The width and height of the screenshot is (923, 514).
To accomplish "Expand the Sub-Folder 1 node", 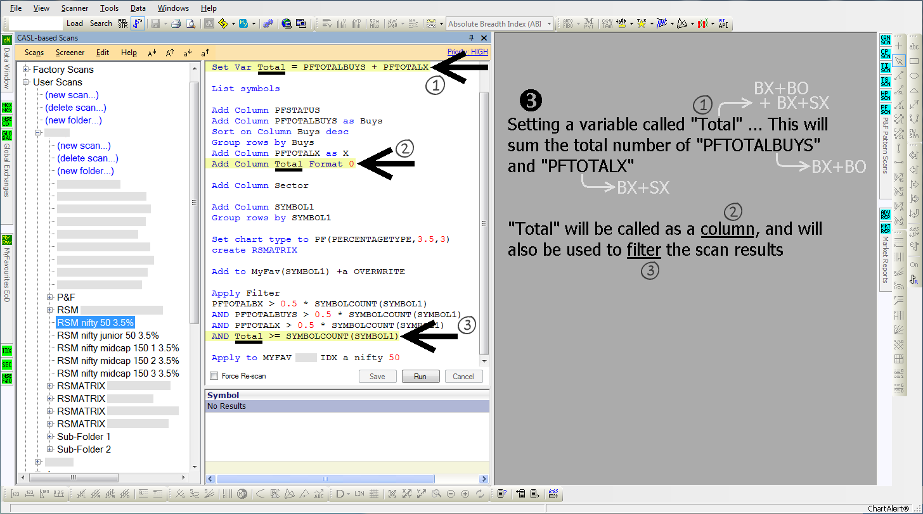I will pyautogui.click(x=50, y=437).
